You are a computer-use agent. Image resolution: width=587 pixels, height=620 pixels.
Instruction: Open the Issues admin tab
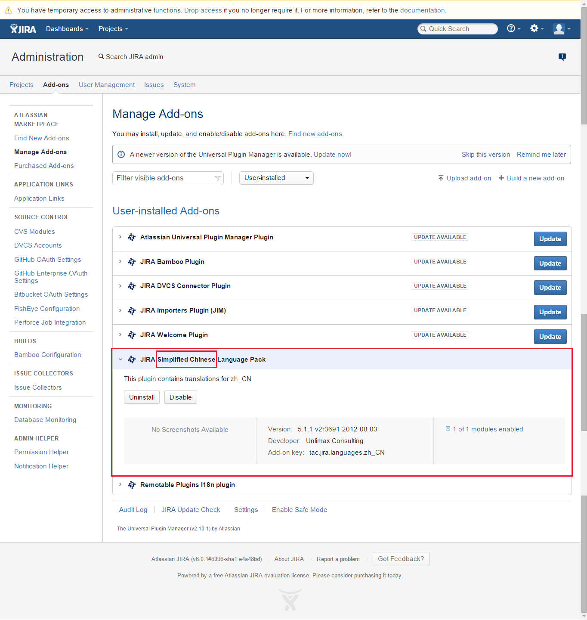[x=154, y=85]
